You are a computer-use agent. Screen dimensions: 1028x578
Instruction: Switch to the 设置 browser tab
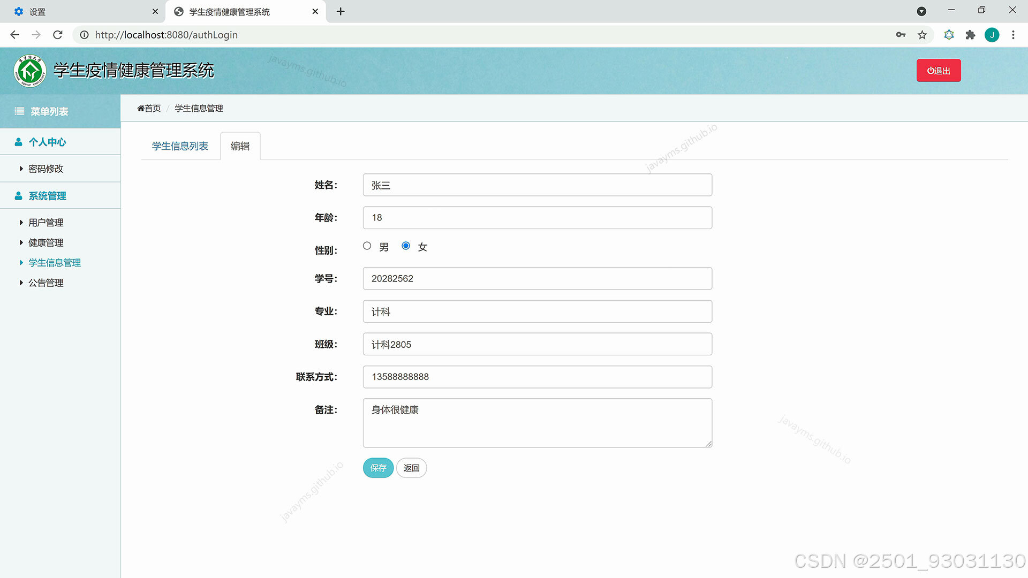(x=83, y=11)
